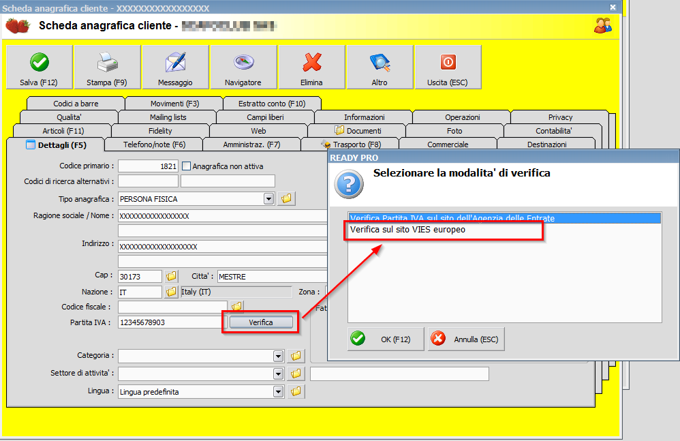Exit with the Uscita (ESC) button
This screenshot has height=441, width=680.
[x=448, y=67]
